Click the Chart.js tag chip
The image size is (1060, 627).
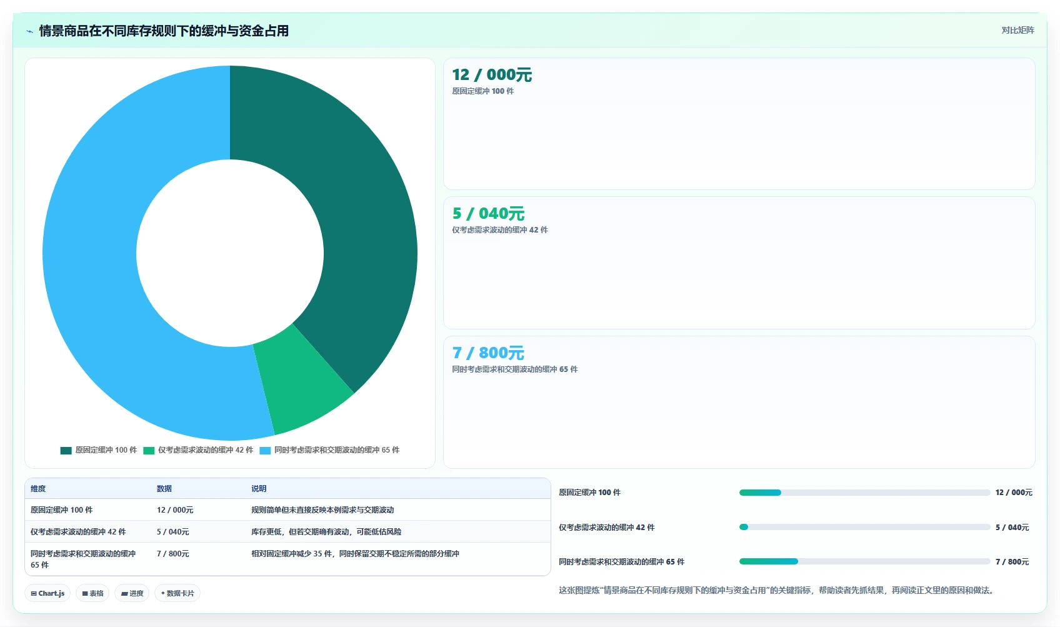(x=47, y=593)
